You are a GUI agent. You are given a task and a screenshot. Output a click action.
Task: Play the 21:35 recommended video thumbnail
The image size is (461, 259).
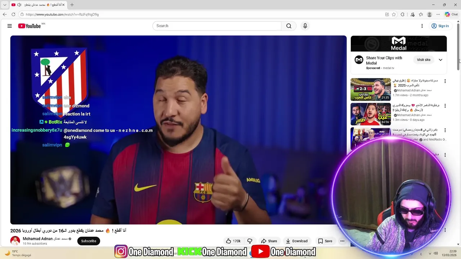click(x=371, y=90)
